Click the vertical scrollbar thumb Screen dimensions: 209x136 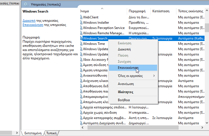click(207, 28)
